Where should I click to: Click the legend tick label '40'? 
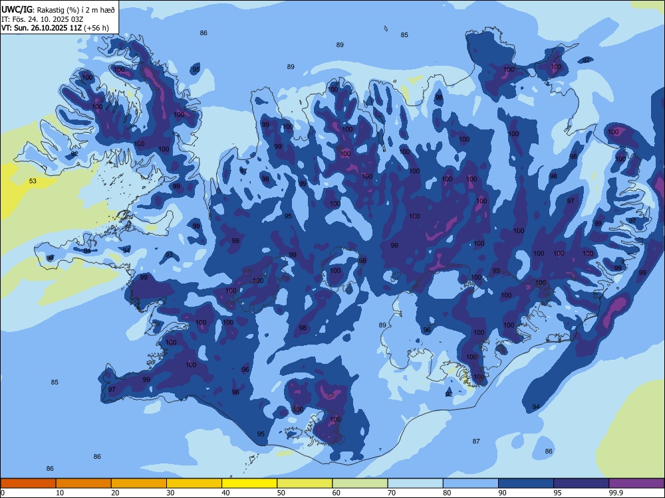226,493
